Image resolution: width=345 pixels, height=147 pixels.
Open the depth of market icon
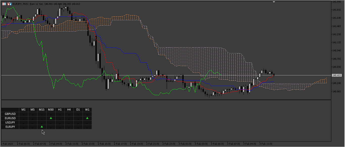9,4
